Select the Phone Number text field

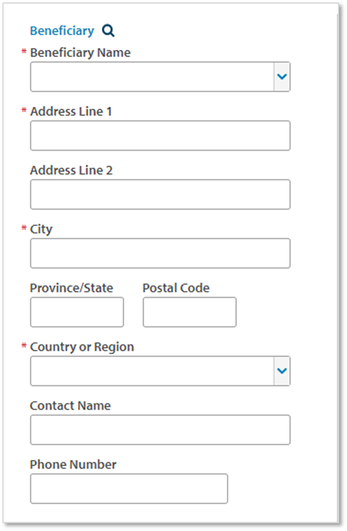(129, 488)
